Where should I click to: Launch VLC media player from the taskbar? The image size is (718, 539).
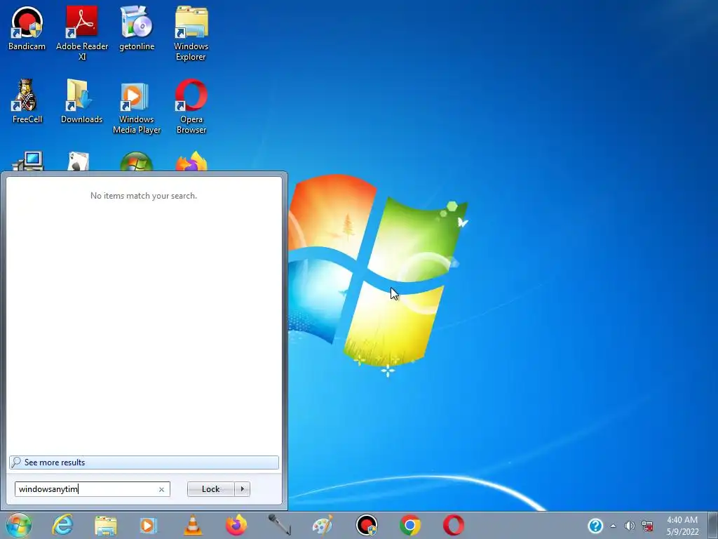(x=193, y=525)
